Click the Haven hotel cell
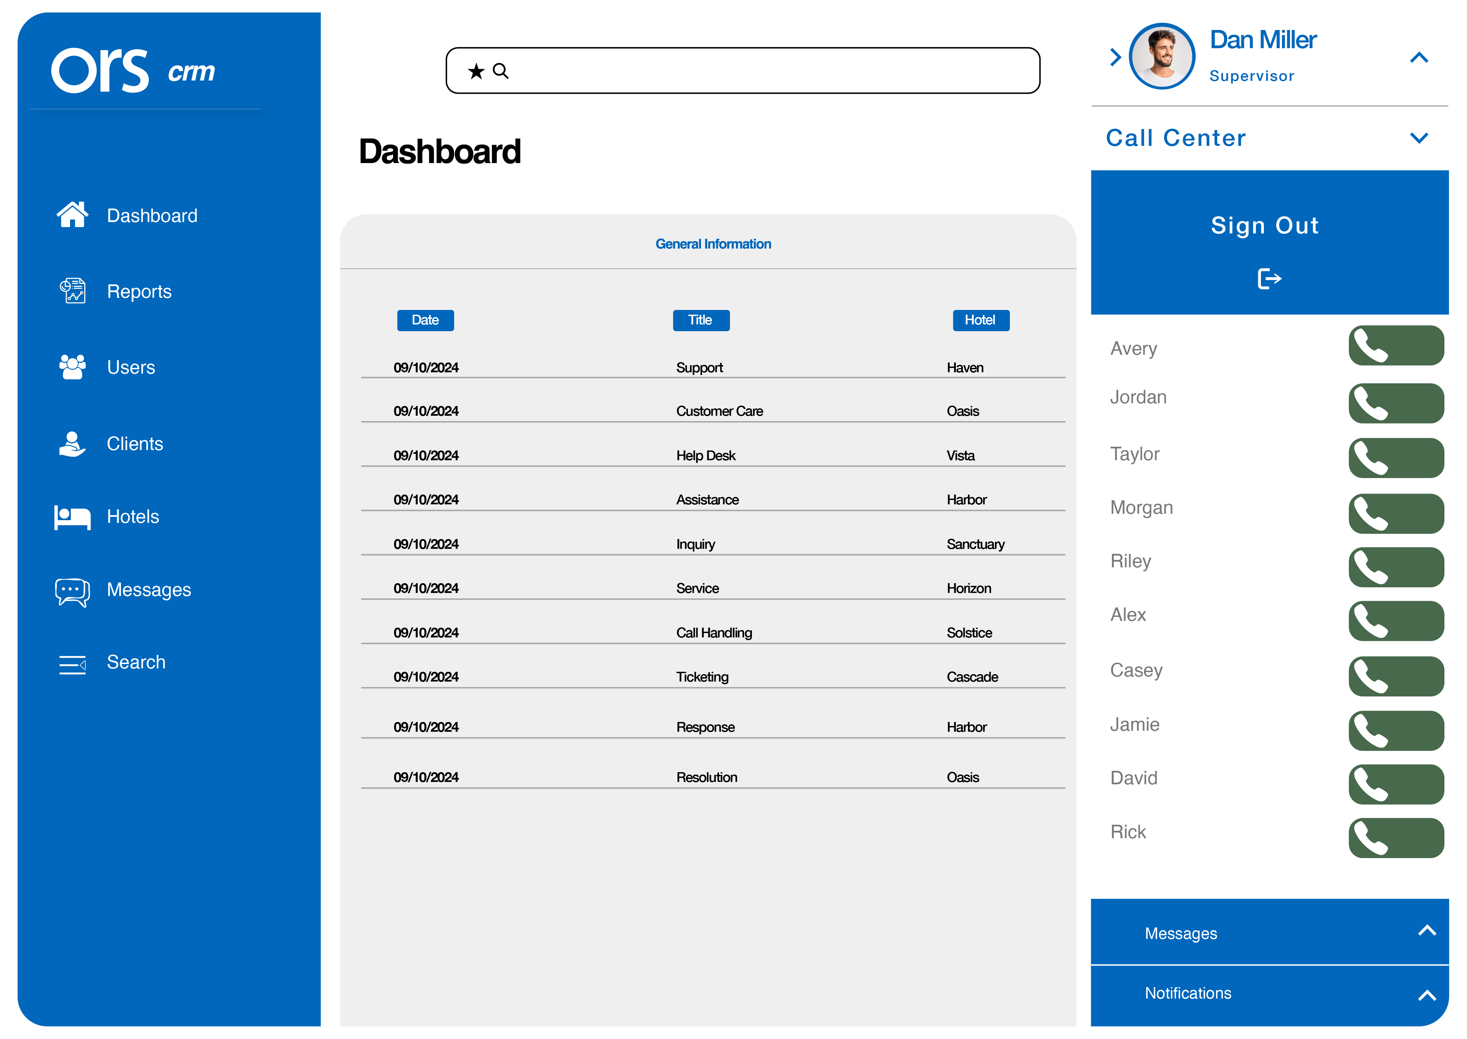 tap(965, 368)
